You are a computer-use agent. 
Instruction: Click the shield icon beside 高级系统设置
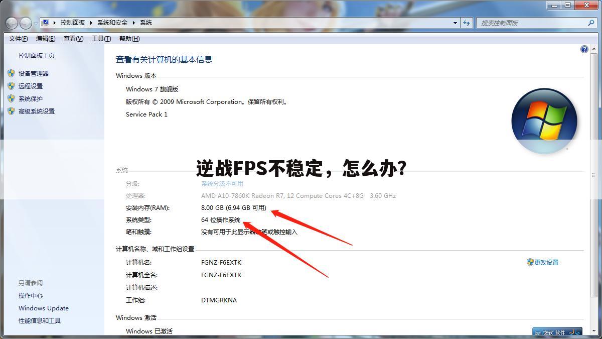11,111
